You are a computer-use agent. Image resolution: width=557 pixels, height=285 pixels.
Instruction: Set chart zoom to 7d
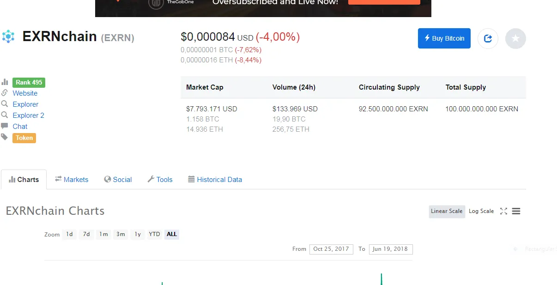point(86,234)
